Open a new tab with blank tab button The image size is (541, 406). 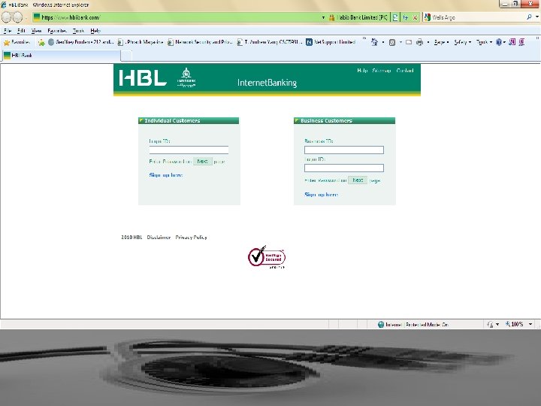(126, 56)
